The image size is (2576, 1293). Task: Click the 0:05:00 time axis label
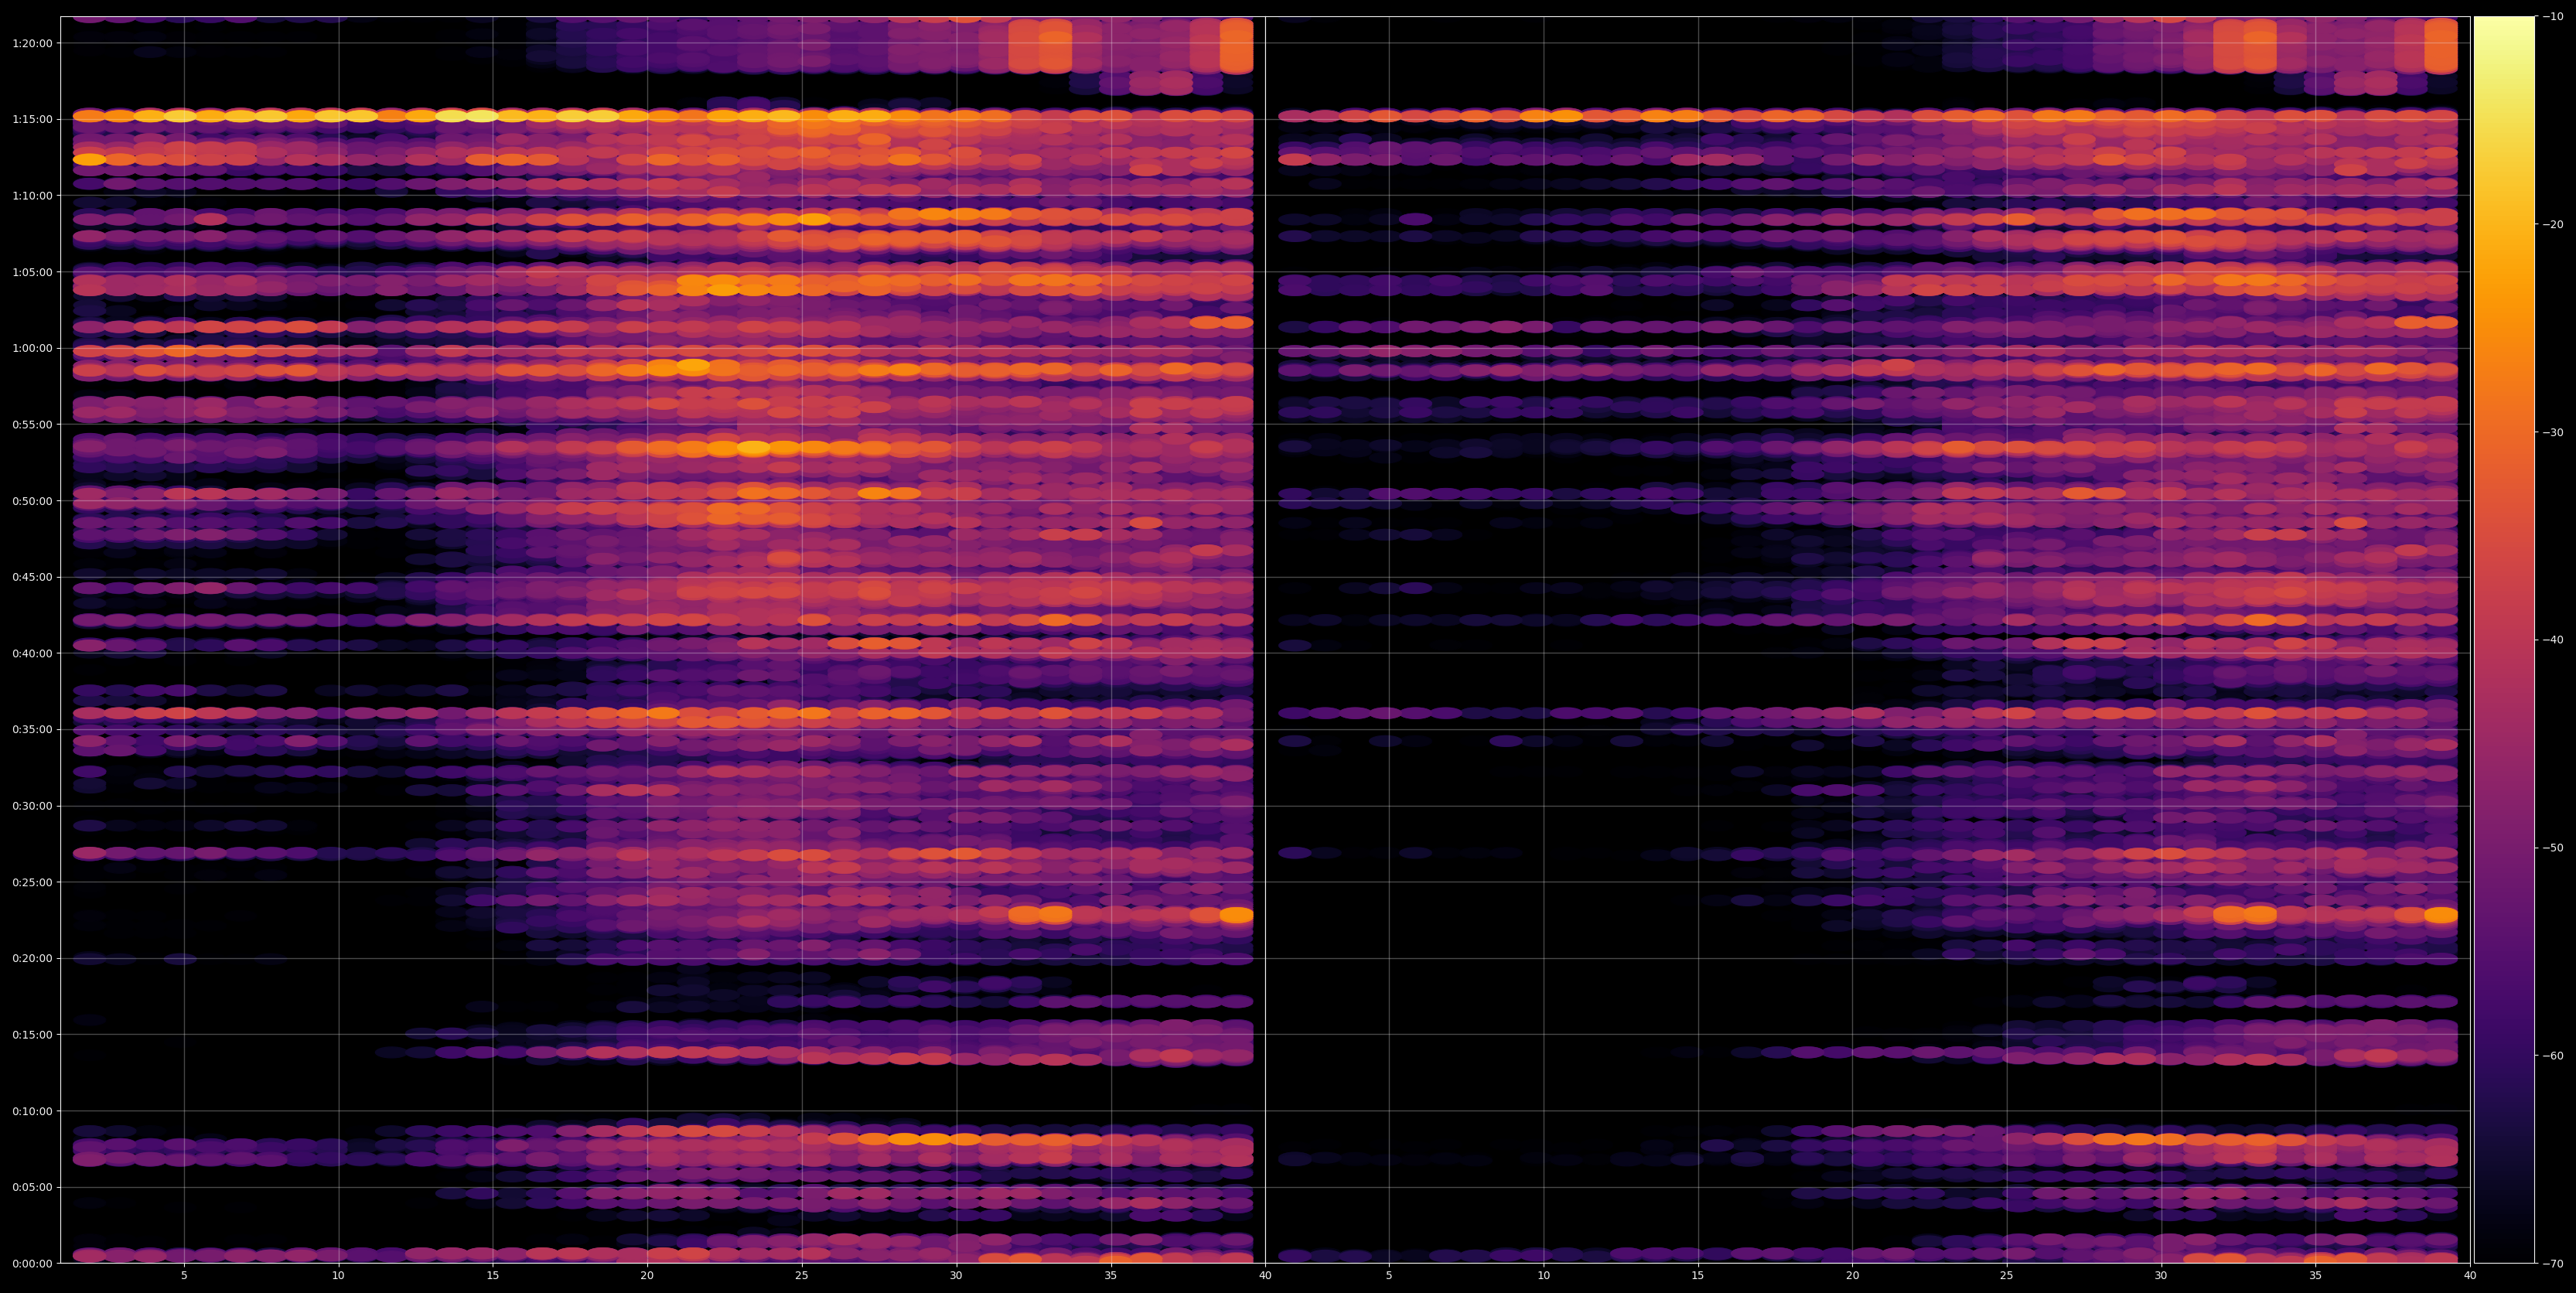[x=32, y=1187]
